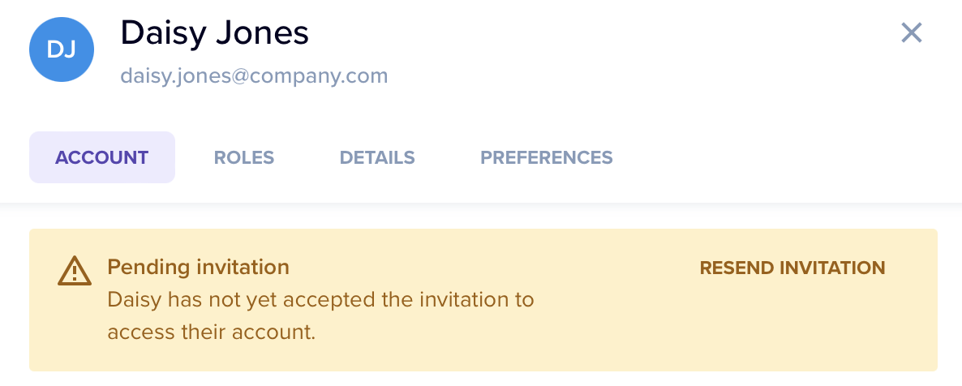
Task: Click the invitation not accepted message text
Action: [320, 315]
